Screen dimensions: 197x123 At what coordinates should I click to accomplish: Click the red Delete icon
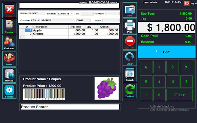[9, 10]
